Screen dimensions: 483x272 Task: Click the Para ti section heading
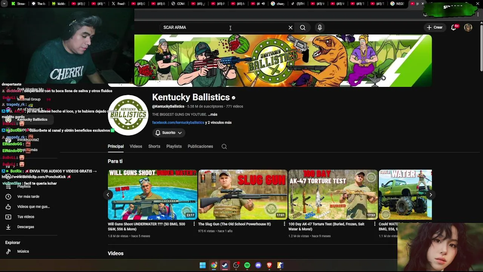pyautogui.click(x=115, y=161)
